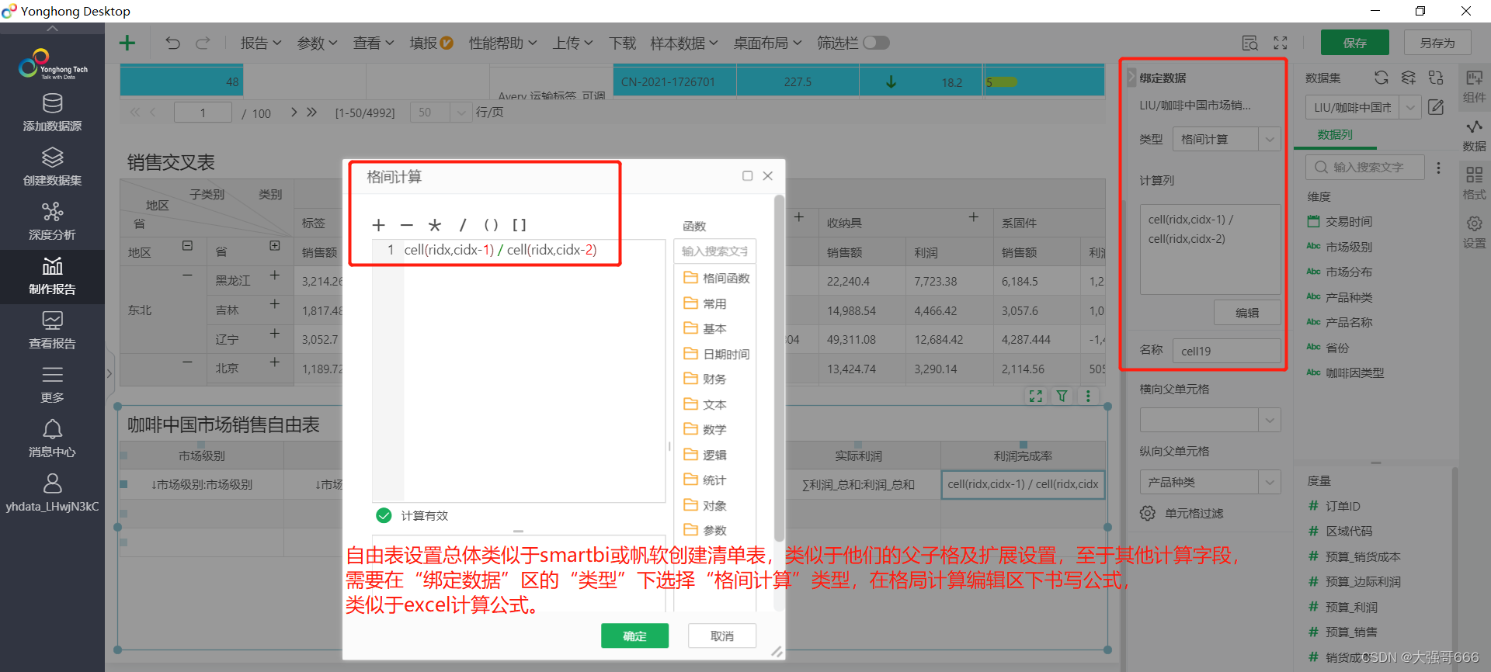Open dataset list more options menu

pos(1438,168)
